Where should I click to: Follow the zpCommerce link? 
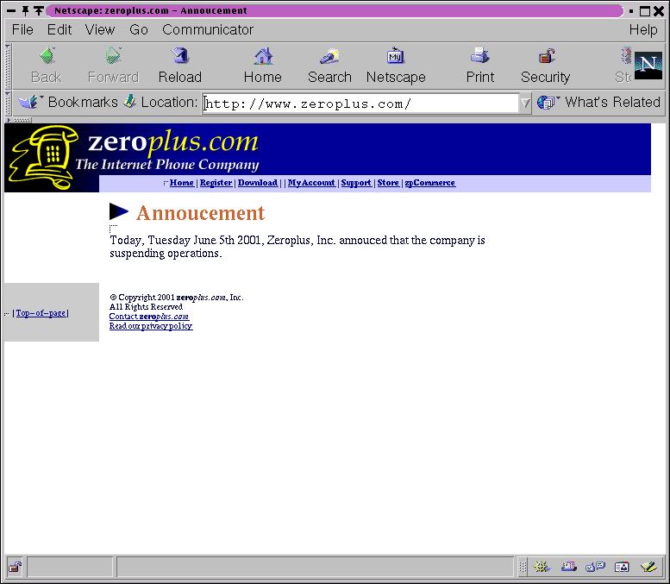tap(430, 183)
